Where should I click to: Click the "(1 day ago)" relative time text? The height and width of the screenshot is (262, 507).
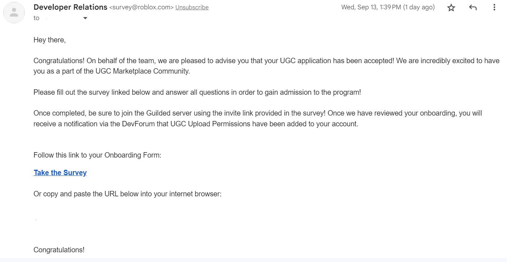pos(419,7)
